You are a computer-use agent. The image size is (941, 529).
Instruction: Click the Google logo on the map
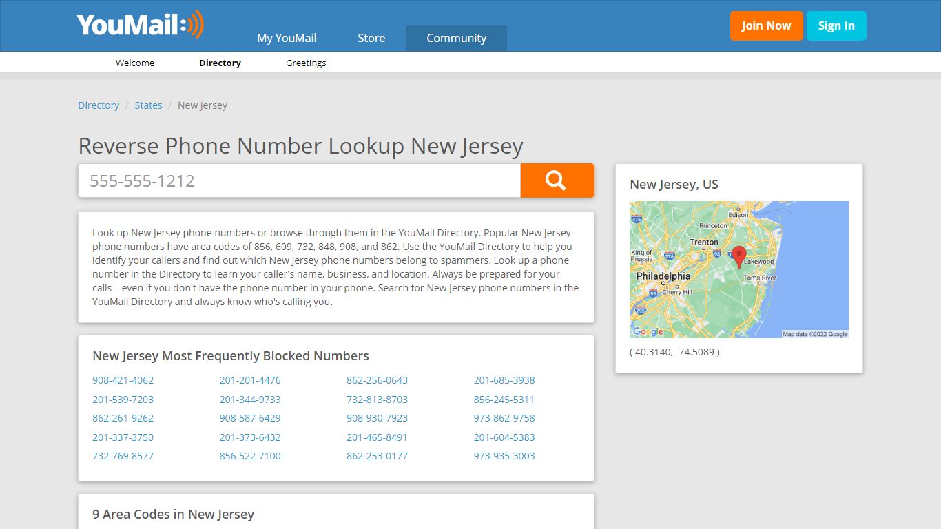tap(648, 331)
